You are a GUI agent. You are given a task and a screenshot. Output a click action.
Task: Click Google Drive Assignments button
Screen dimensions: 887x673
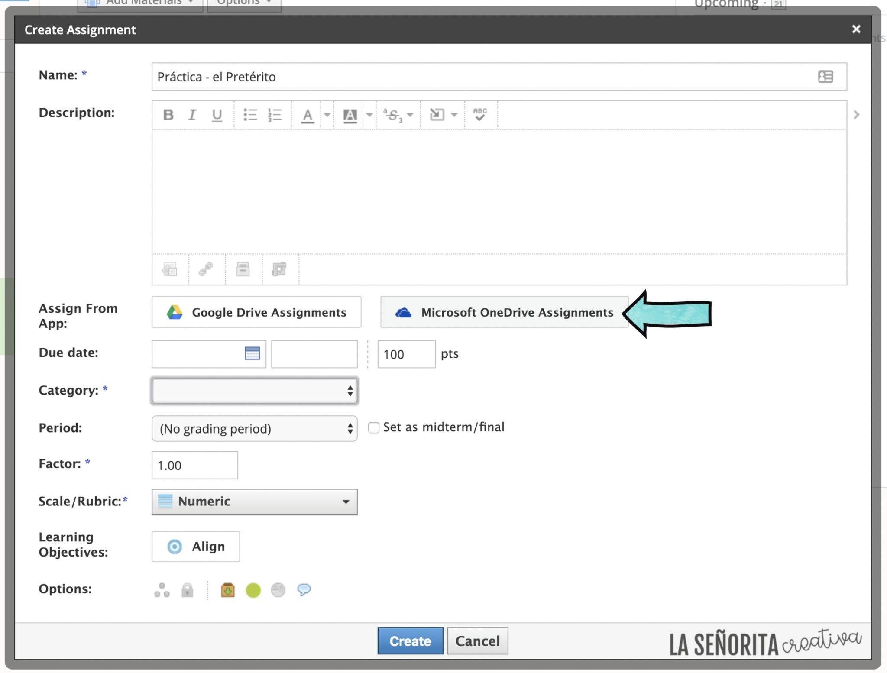(x=256, y=312)
